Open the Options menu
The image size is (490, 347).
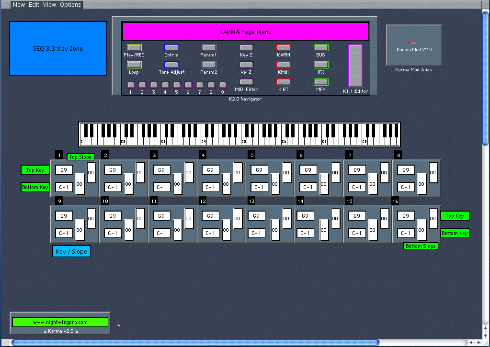pyautogui.click(x=70, y=4)
